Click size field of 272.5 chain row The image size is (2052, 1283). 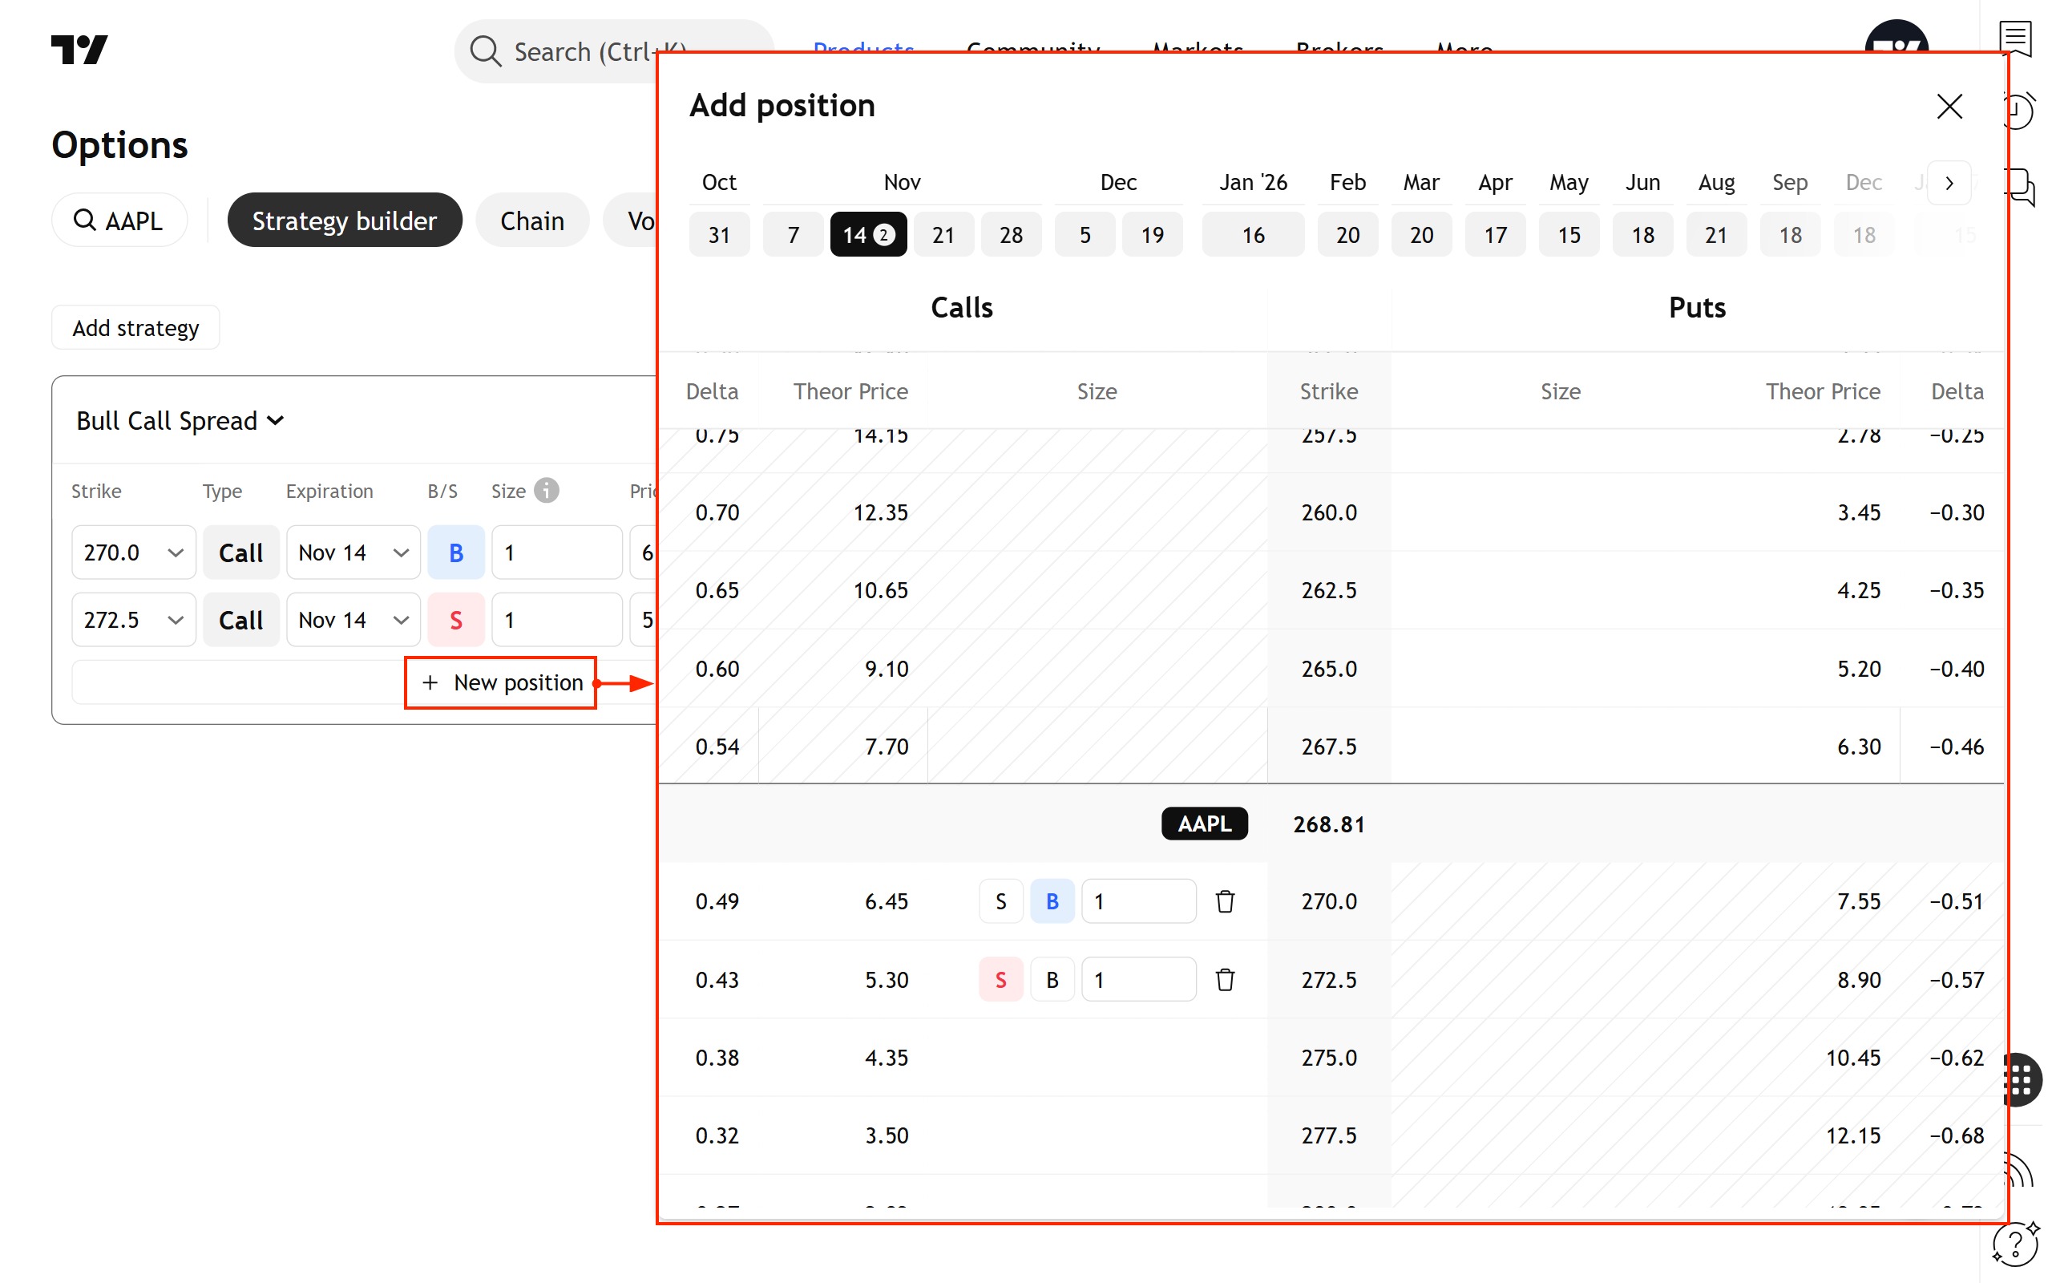click(1138, 979)
